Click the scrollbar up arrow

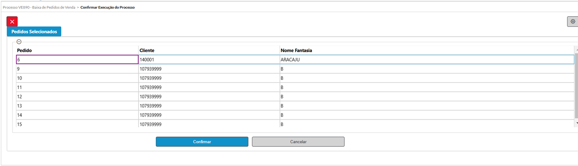click(576, 50)
